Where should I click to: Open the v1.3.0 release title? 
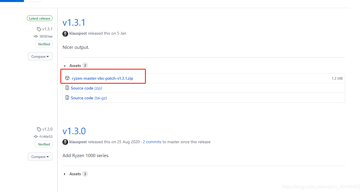coord(74,131)
